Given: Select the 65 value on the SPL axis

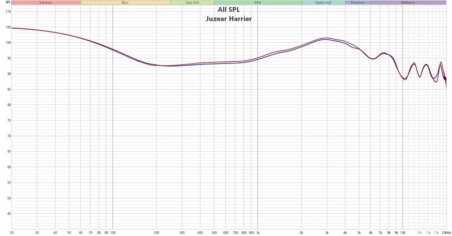Looking at the screenshot, I should pos(9,152).
